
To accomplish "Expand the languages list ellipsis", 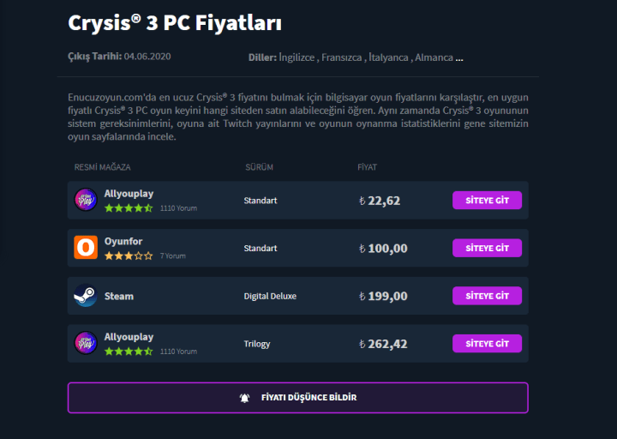I will (459, 58).
